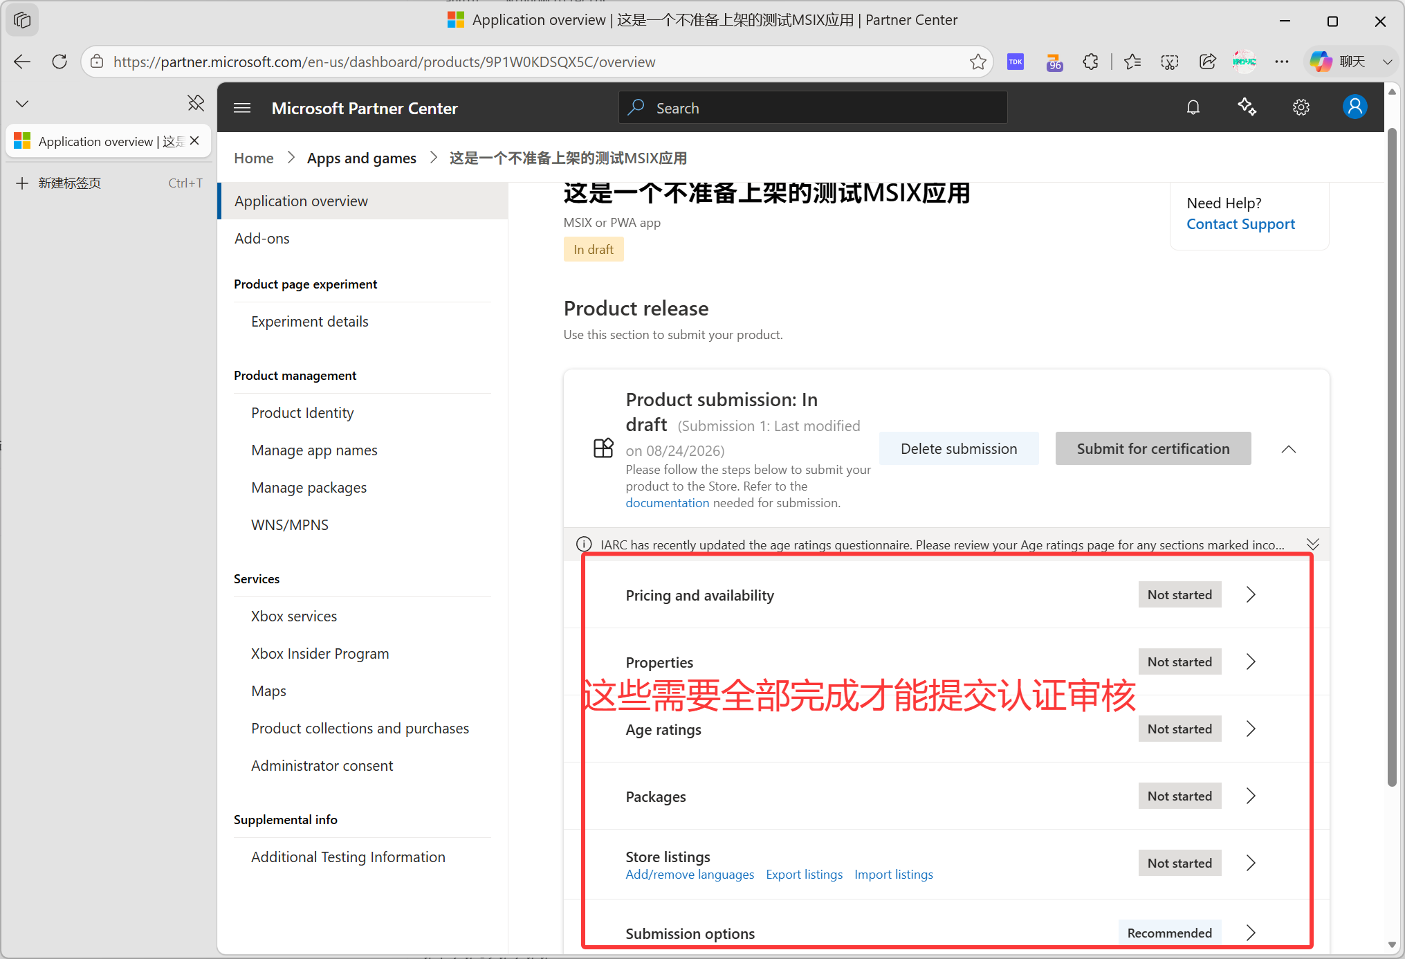Screen dimensions: 1405x959
Task: Click Import listings link
Action: (x=893, y=874)
